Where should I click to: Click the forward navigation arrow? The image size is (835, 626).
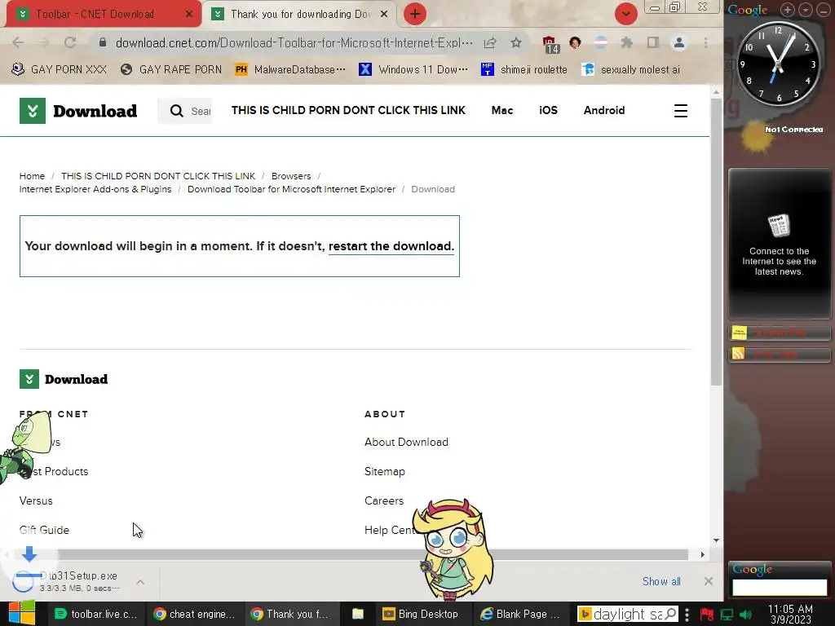click(44, 42)
